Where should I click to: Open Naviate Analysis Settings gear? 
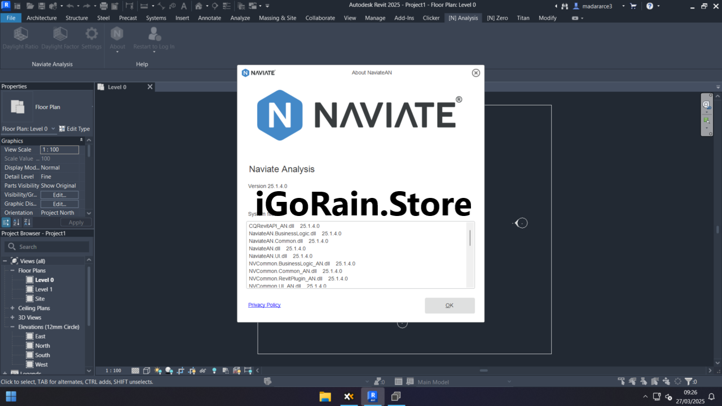(x=91, y=34)
